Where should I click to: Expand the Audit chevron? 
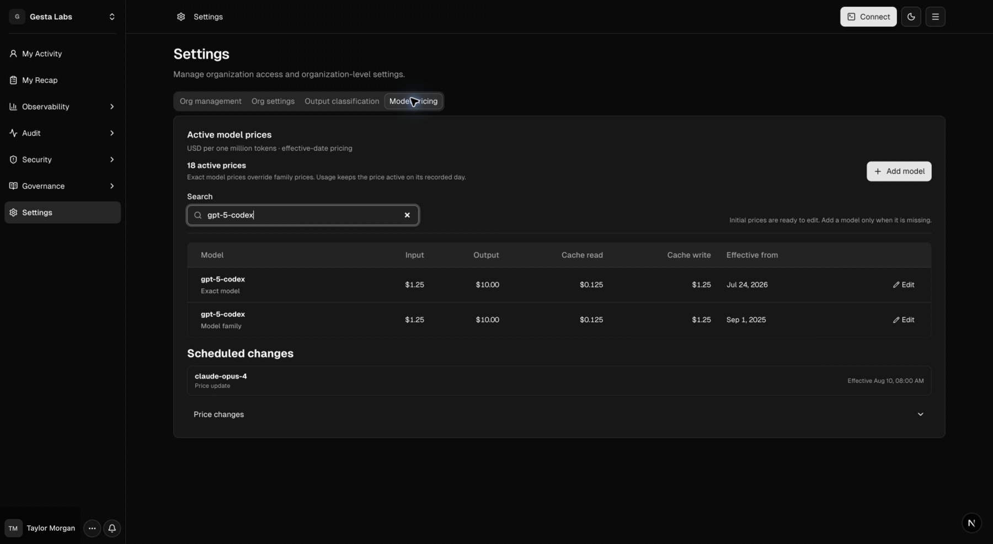coord(112,133)
